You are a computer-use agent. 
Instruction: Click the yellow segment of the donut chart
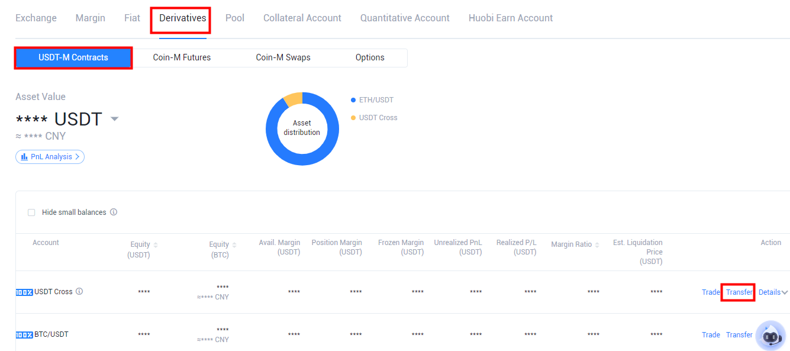coord(294,98)
